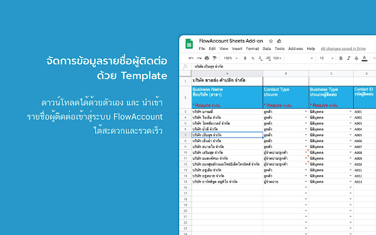
Task: Open Contact Type dropdown in row 10
Action: 306,153
